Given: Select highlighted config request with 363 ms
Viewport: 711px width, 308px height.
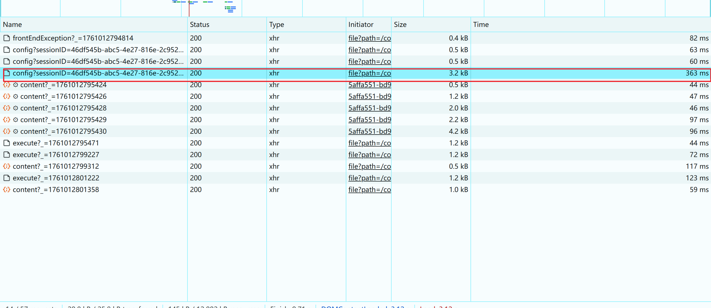Looking at the screenshot, I should pyautogui.click(x=98, y=73).
